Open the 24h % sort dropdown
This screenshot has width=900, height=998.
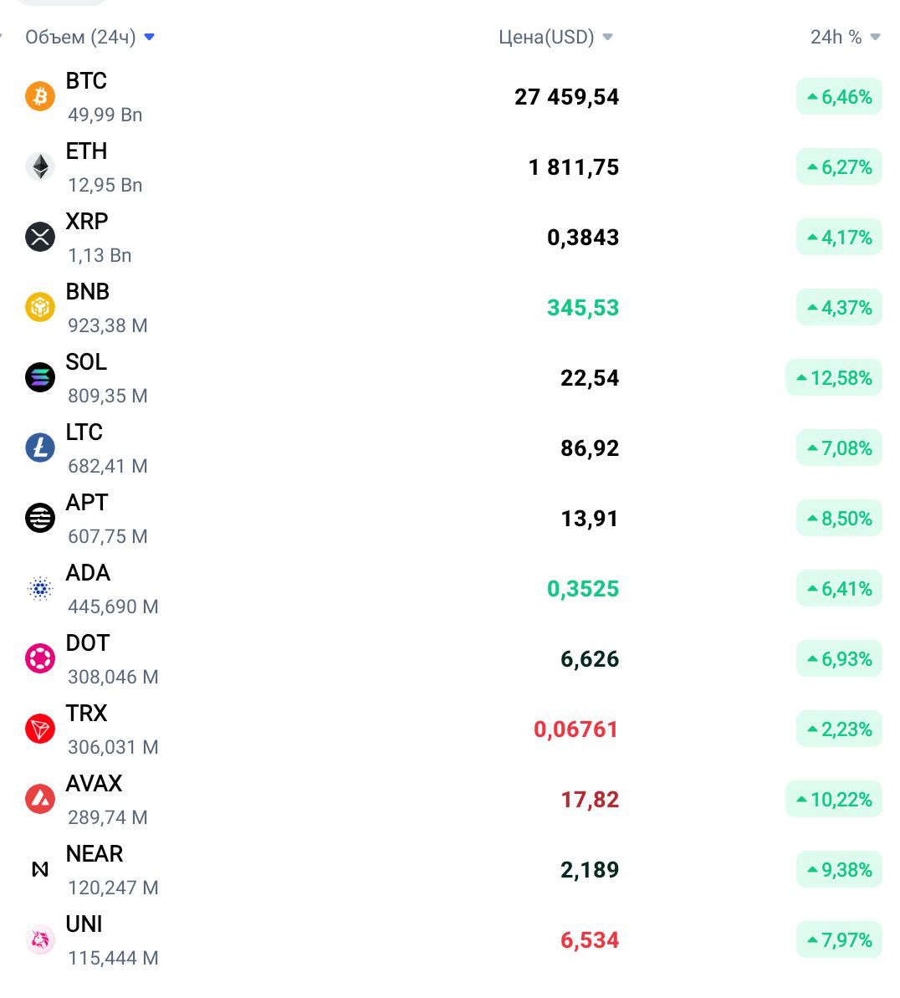tap(875, 37)
